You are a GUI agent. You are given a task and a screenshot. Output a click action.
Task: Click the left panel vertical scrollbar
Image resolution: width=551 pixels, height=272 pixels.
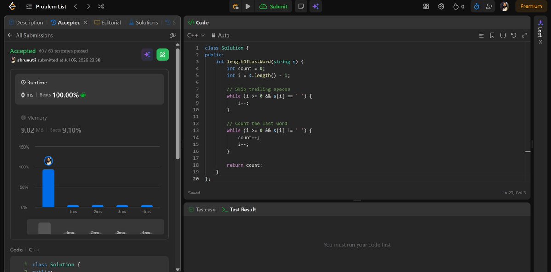[x=177, y=104]
